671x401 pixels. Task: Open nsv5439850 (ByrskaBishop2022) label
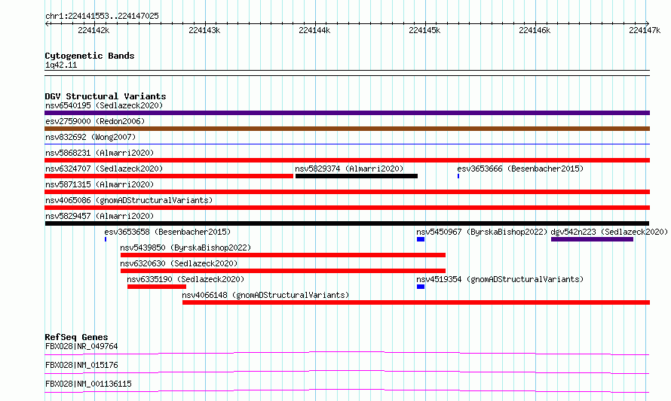(x=185, y=248)
